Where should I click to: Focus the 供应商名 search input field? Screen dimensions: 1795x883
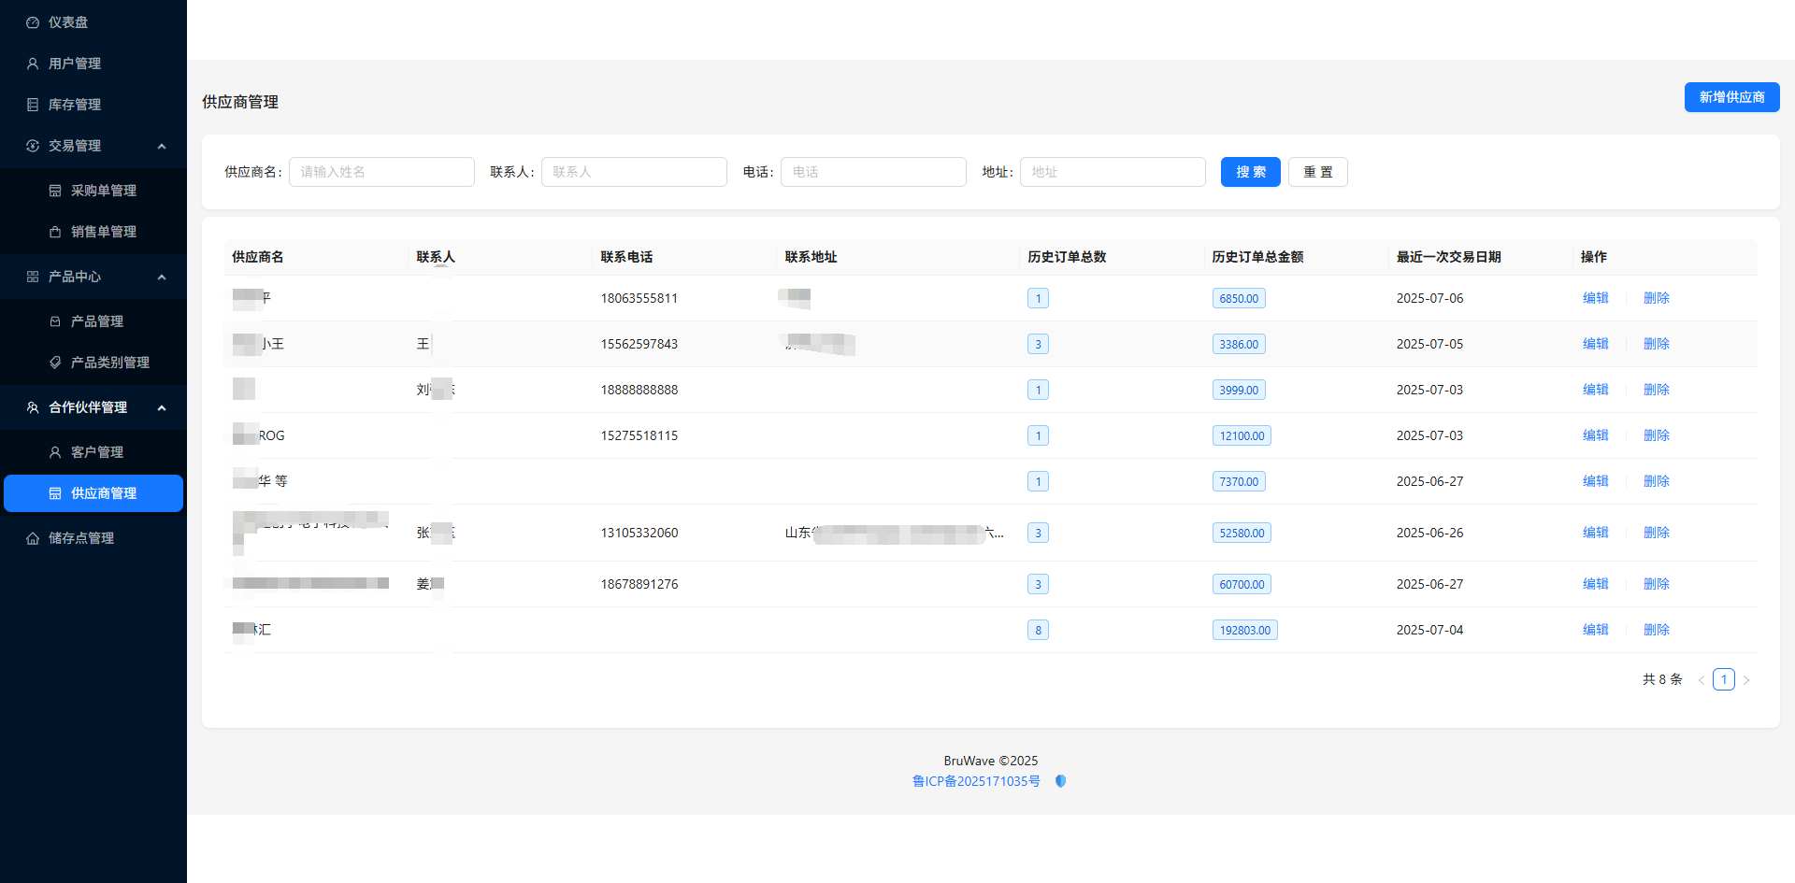[381, 172]
